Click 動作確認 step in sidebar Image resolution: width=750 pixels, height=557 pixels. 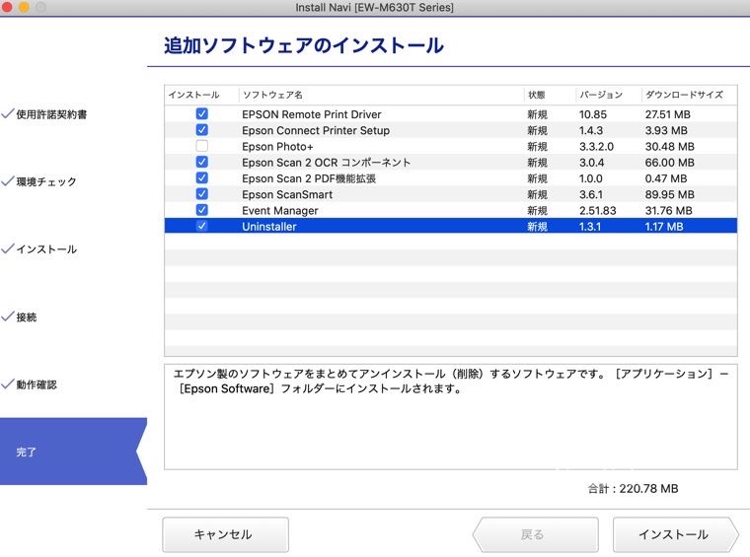tap(37, 384)
